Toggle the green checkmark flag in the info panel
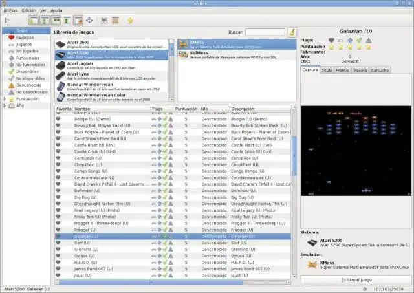 [359, 40]
